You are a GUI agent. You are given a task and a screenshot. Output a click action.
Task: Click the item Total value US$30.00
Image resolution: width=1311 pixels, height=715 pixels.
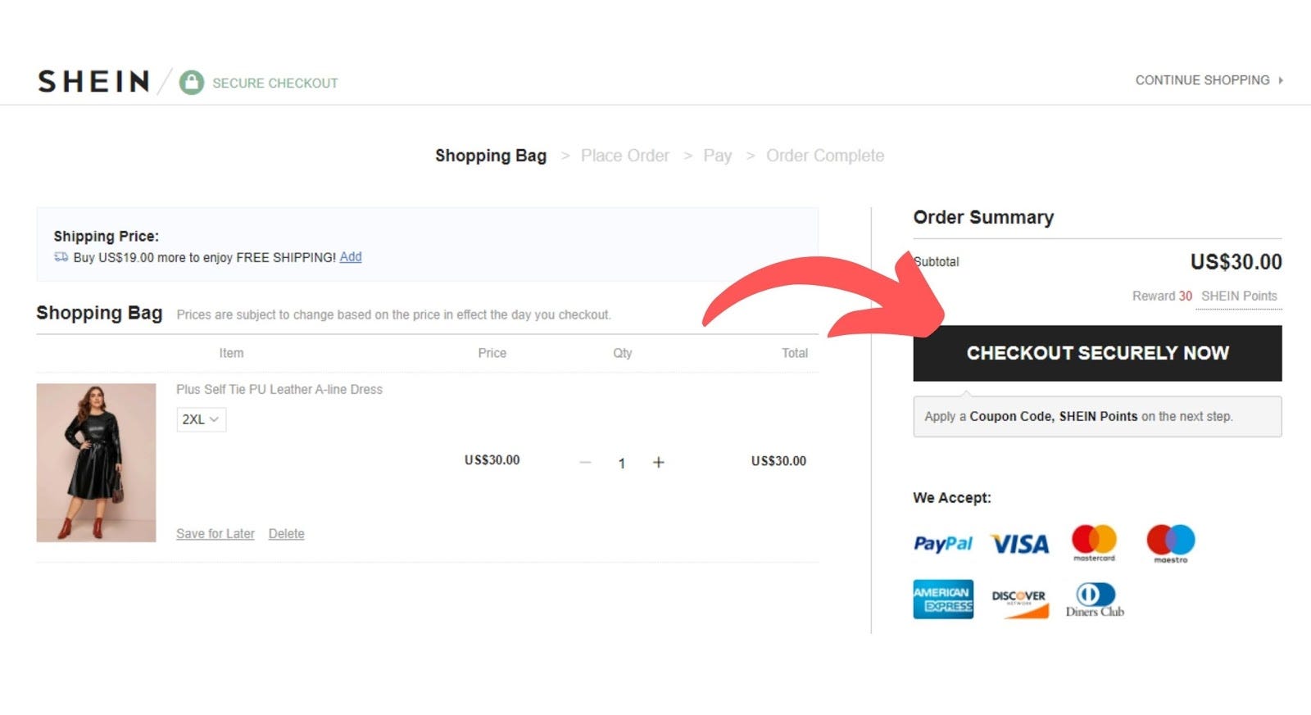pyautogui.click(x=778, y=461)
